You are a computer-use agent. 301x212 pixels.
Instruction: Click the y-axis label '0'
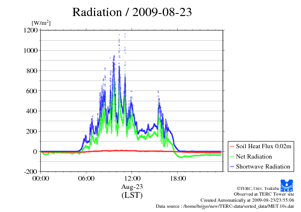(35, 151)
